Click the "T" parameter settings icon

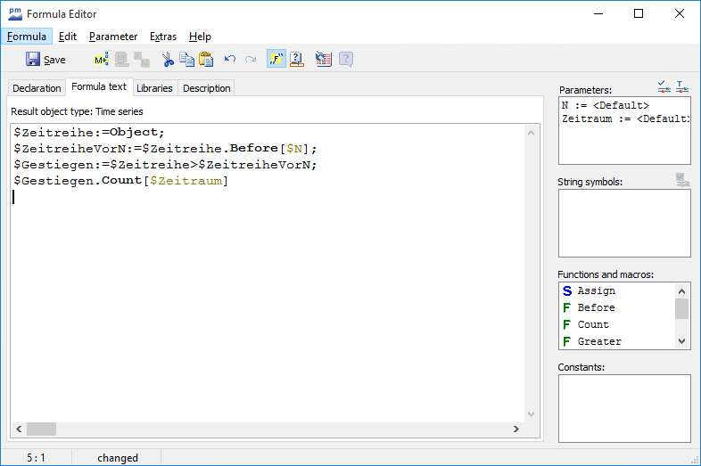682,86
